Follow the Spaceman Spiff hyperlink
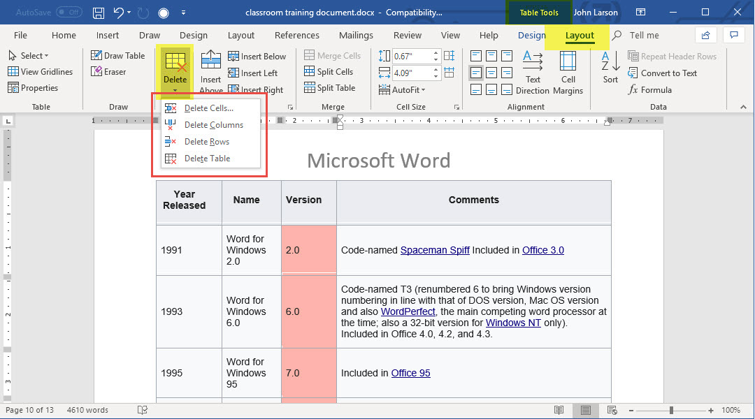This screenshot has width=755, height=419. (434, 250)
